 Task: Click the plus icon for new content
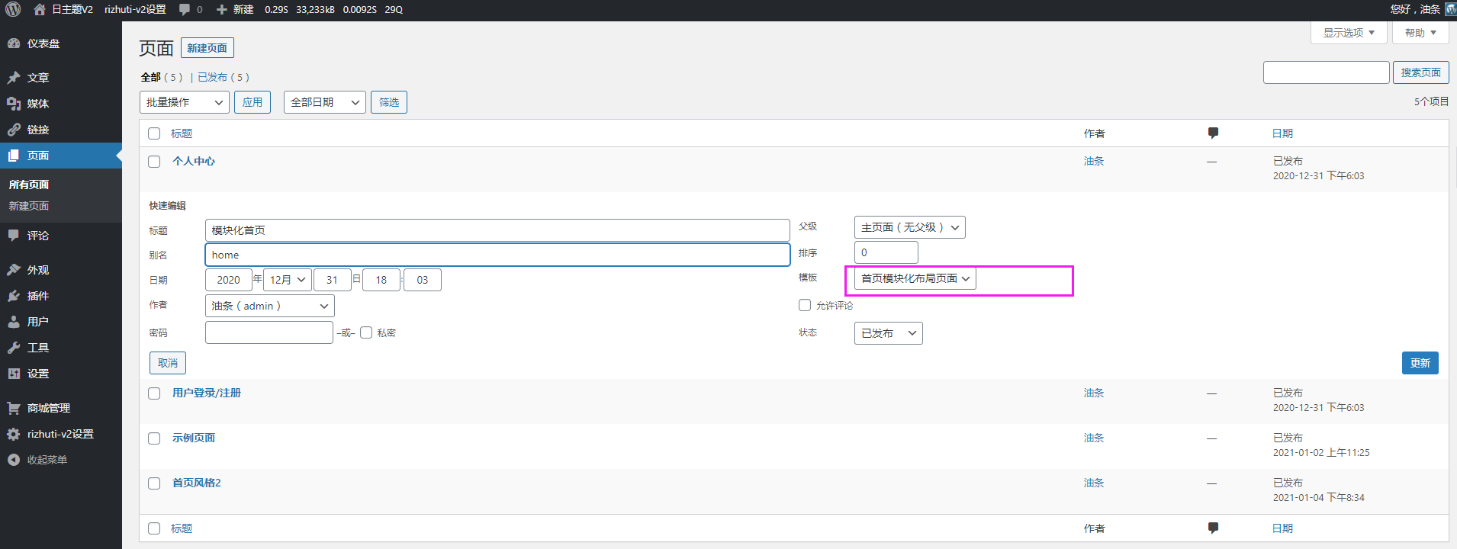[221, 9]
